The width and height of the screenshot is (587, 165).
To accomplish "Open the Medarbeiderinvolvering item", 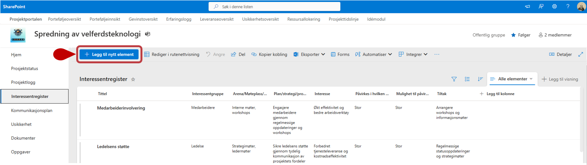I will point(121,108).
